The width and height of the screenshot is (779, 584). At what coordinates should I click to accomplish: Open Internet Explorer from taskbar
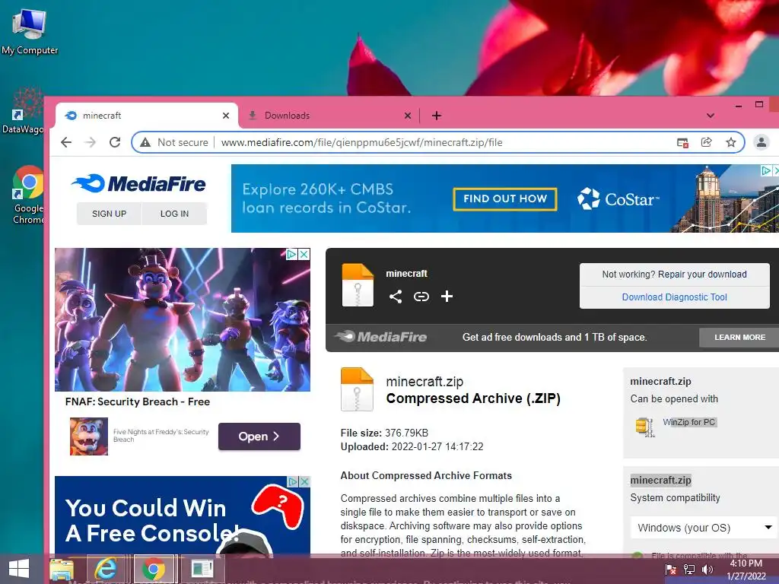point(105,569)
